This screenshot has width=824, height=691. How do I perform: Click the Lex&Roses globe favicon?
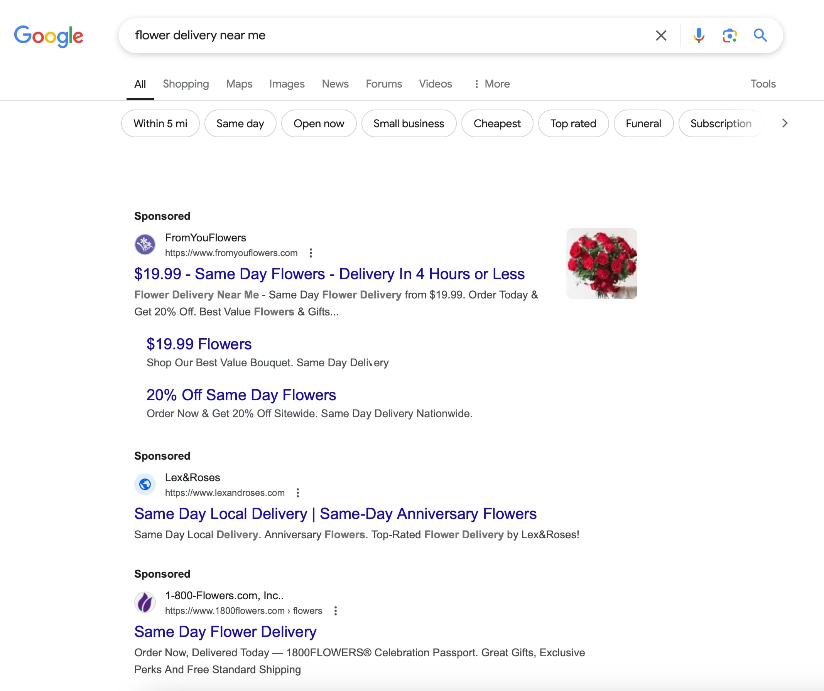[x=145, y=484]
